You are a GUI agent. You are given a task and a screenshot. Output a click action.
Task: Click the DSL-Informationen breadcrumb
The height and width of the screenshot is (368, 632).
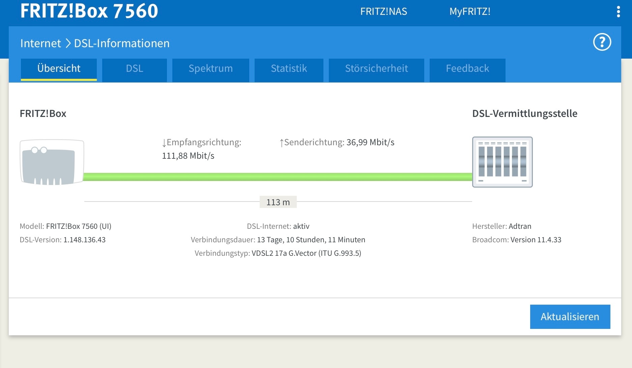122,43
